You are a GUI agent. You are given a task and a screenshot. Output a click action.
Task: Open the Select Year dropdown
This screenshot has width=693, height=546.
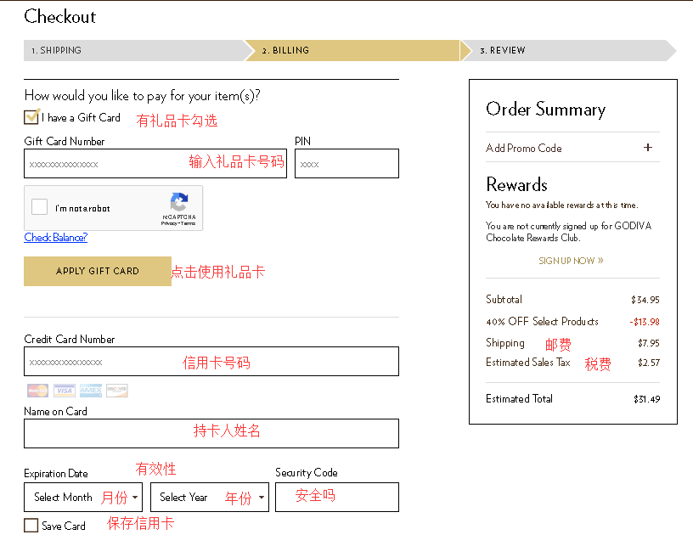(x=210, y=498)
